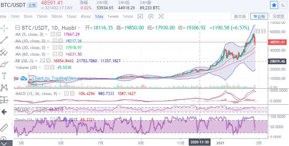The width and height of the screenshot is (289, 146).
Task: Select the crosshair cursor tool
Action: 4,28
